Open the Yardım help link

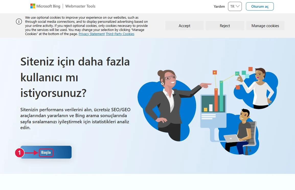tap(219, 6)
